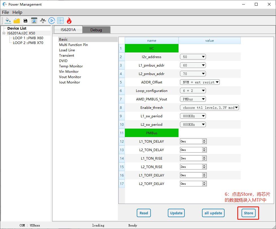Screen dimensions: 276x229
Task: Click the yellow open folder icon
Action: (17, 21)
